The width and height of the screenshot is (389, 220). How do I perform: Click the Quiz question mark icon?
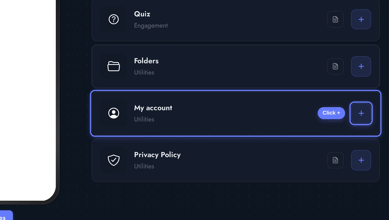click(114, 19)
